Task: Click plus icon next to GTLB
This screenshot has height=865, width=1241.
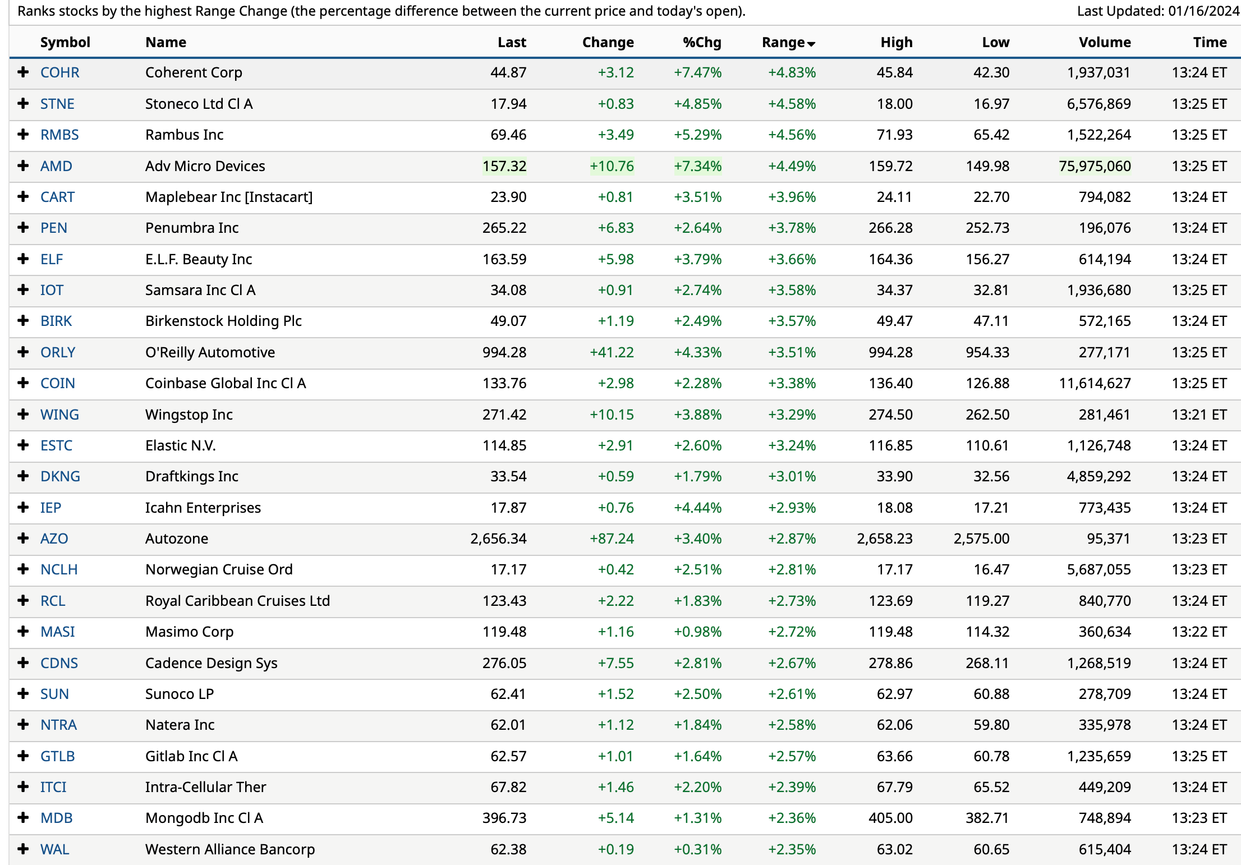Action: coord(23,756)
